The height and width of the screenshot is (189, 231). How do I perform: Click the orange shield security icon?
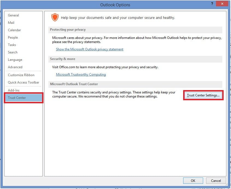55,18
